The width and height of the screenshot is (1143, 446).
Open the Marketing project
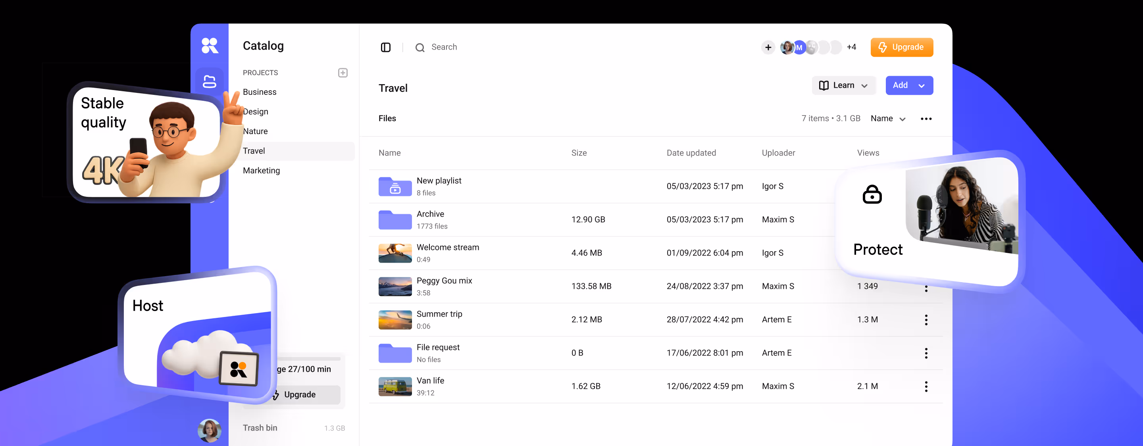(x=262, y=170)
